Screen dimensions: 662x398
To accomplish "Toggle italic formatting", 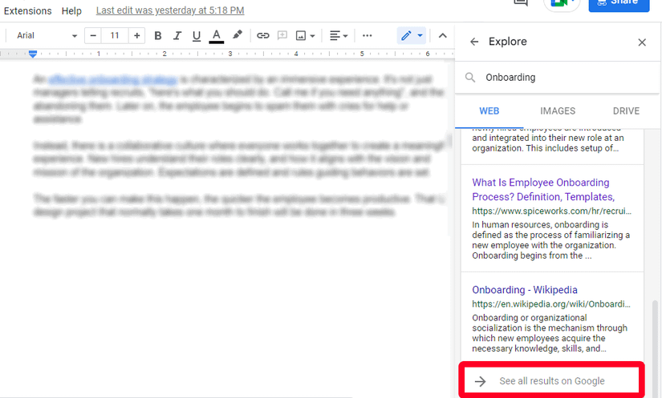I will [177, 36].
